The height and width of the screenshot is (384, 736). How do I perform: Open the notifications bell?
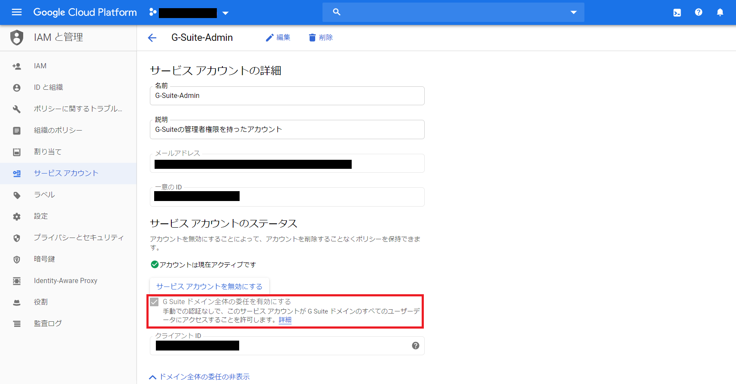tap(720, 12)
